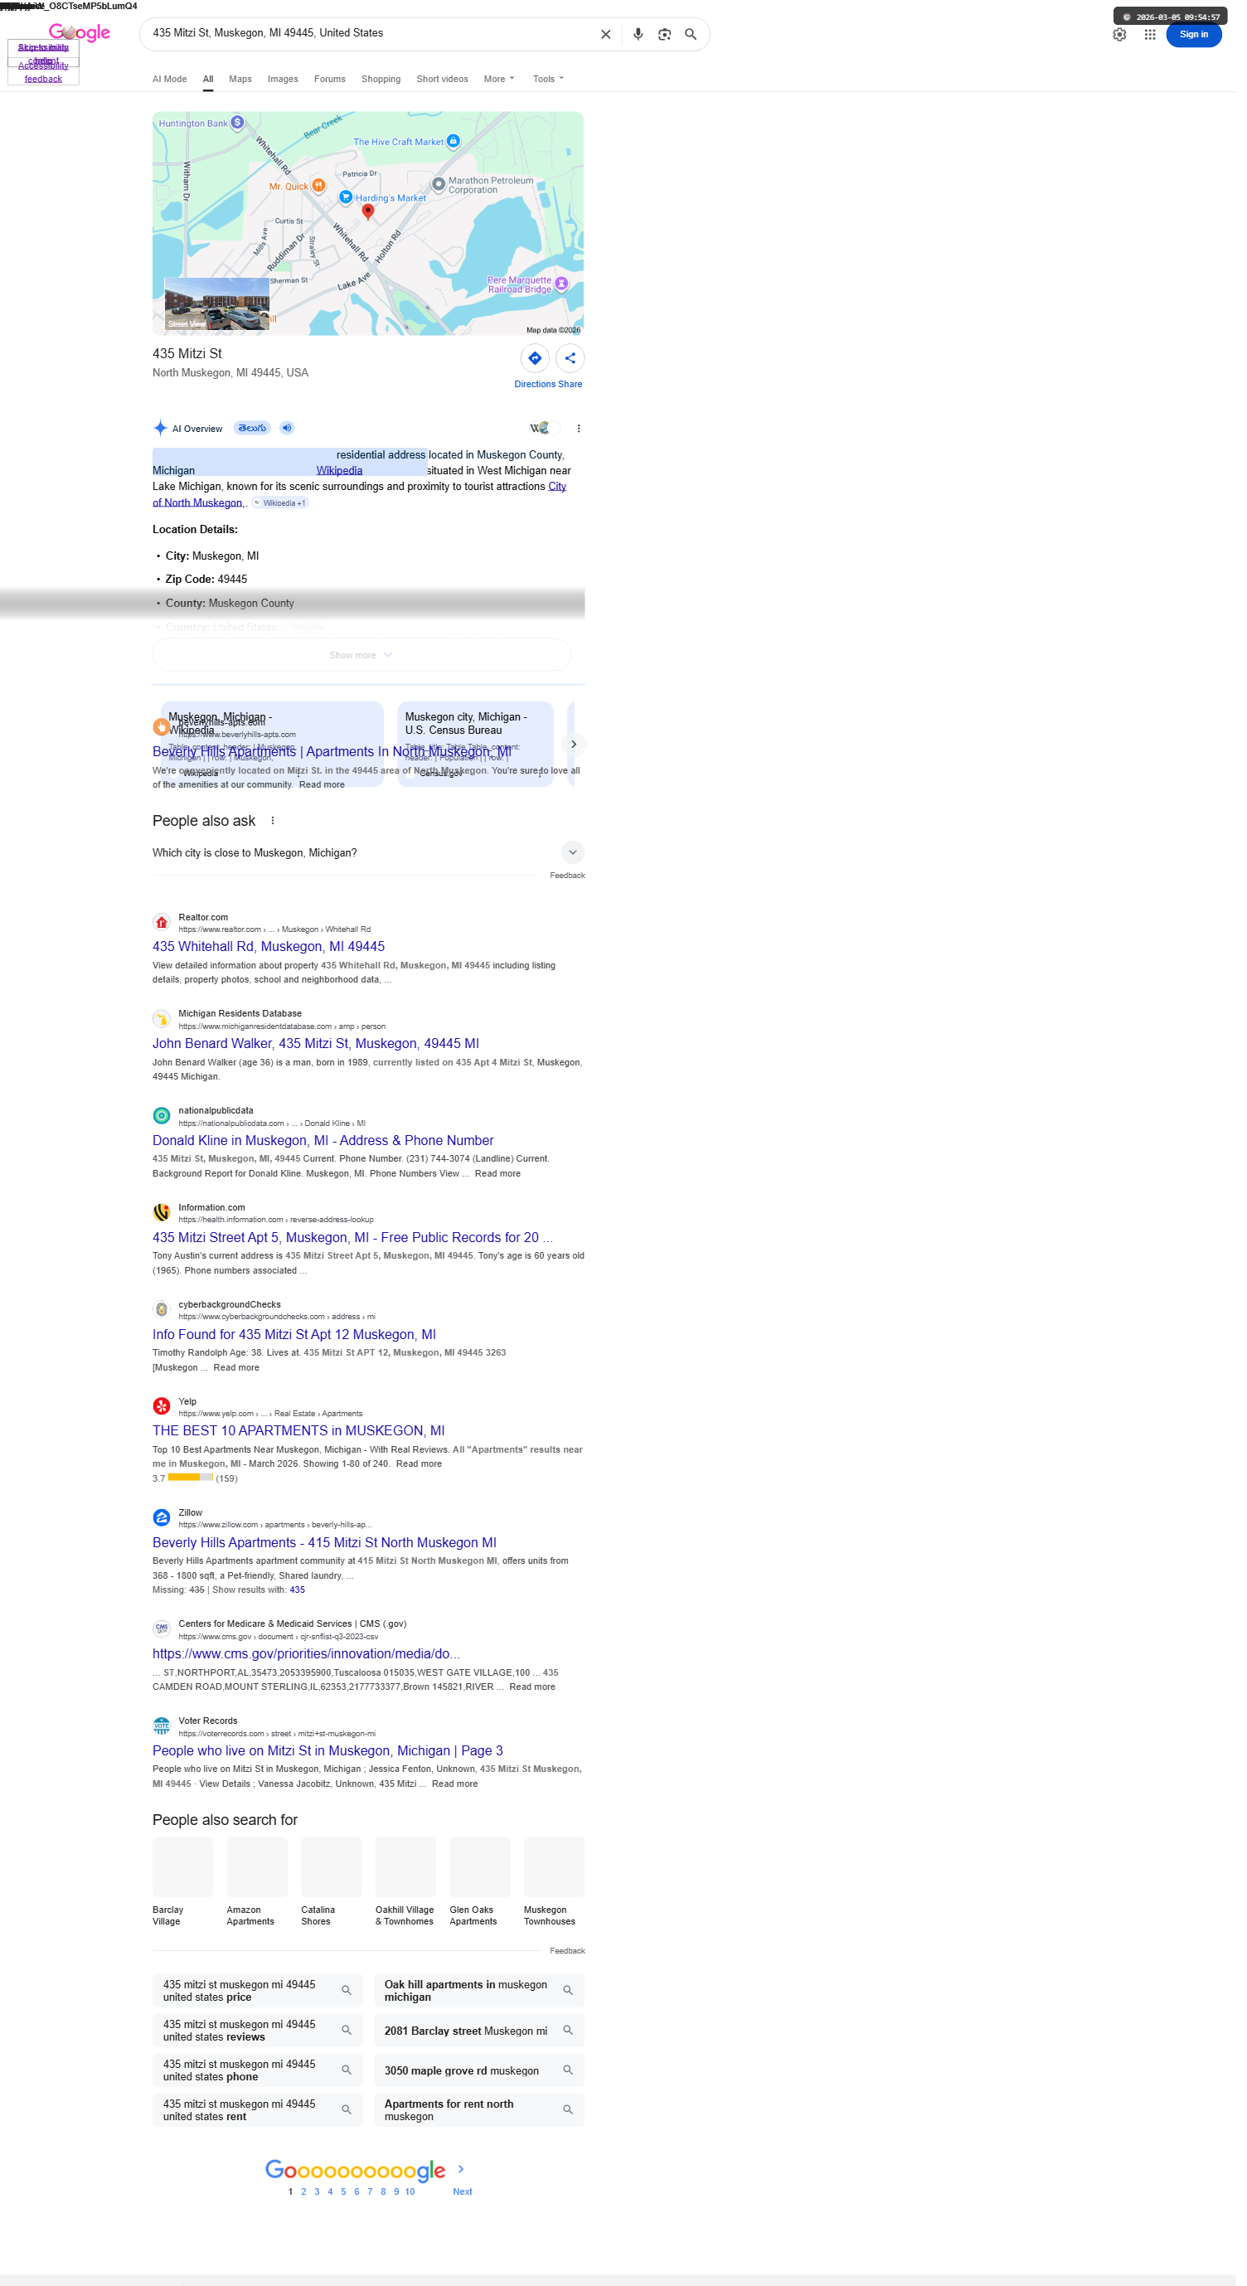
Task: Click the Google logo to go home
Action: point(79,33)
